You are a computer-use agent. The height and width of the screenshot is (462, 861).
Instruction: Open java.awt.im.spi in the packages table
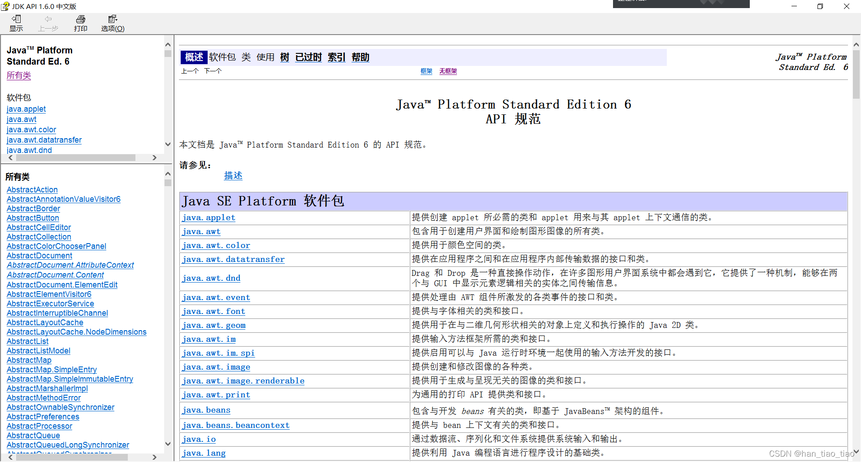point(218,353)
